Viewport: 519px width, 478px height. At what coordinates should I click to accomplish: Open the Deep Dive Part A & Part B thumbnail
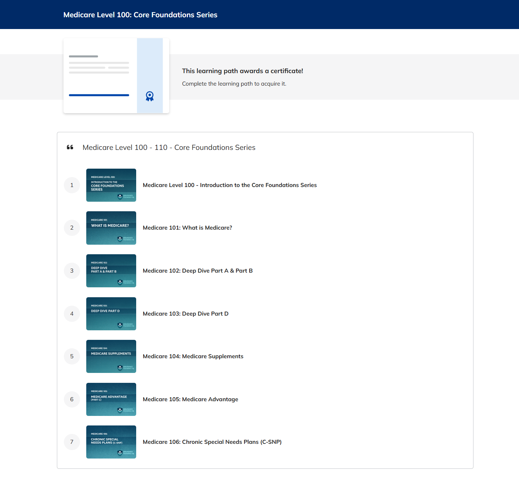click(111, 271)
